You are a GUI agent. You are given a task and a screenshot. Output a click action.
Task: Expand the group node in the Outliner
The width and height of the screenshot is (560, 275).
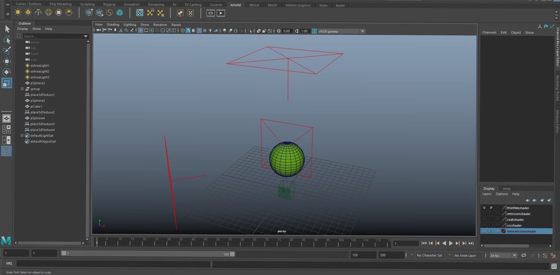[22, 89]
